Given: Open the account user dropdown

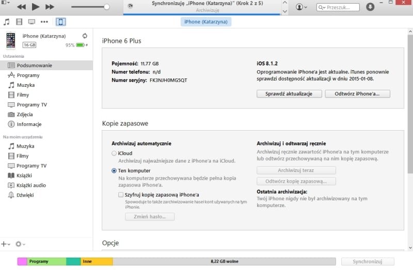Looking at the screenshot, I should (301, 7).
